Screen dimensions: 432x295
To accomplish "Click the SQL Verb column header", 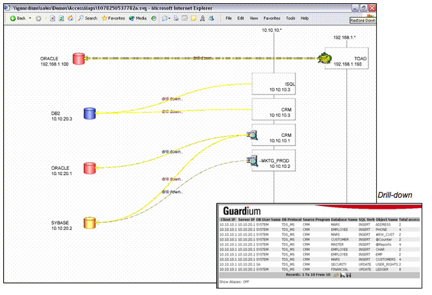I will pos(367,219).
